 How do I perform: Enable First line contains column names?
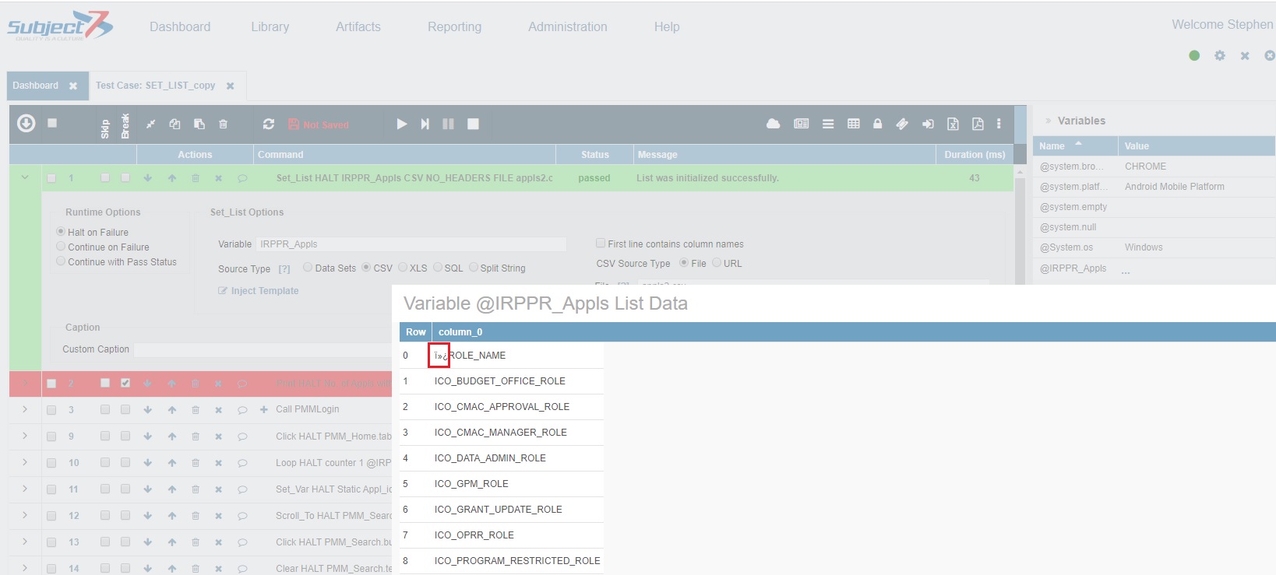tap(601, 244)
